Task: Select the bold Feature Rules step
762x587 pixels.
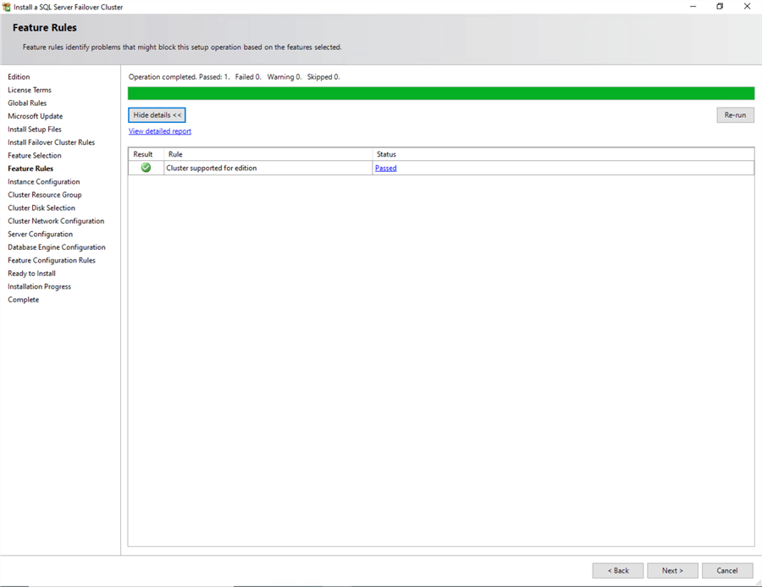Action: pyautogui.click(x=30, y=169)
